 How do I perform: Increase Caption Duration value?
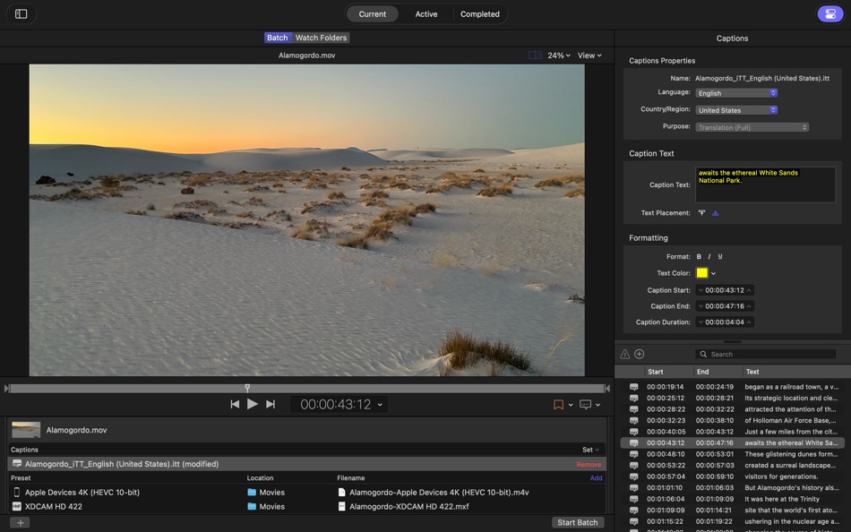pyautogui.click(x=749, y=322)
